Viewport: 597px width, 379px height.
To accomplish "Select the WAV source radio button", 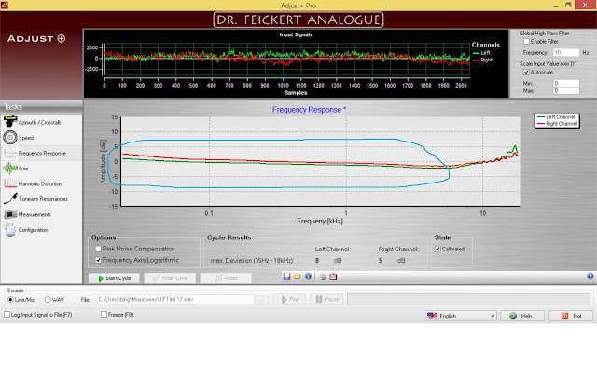I will [x=48, y=300].
